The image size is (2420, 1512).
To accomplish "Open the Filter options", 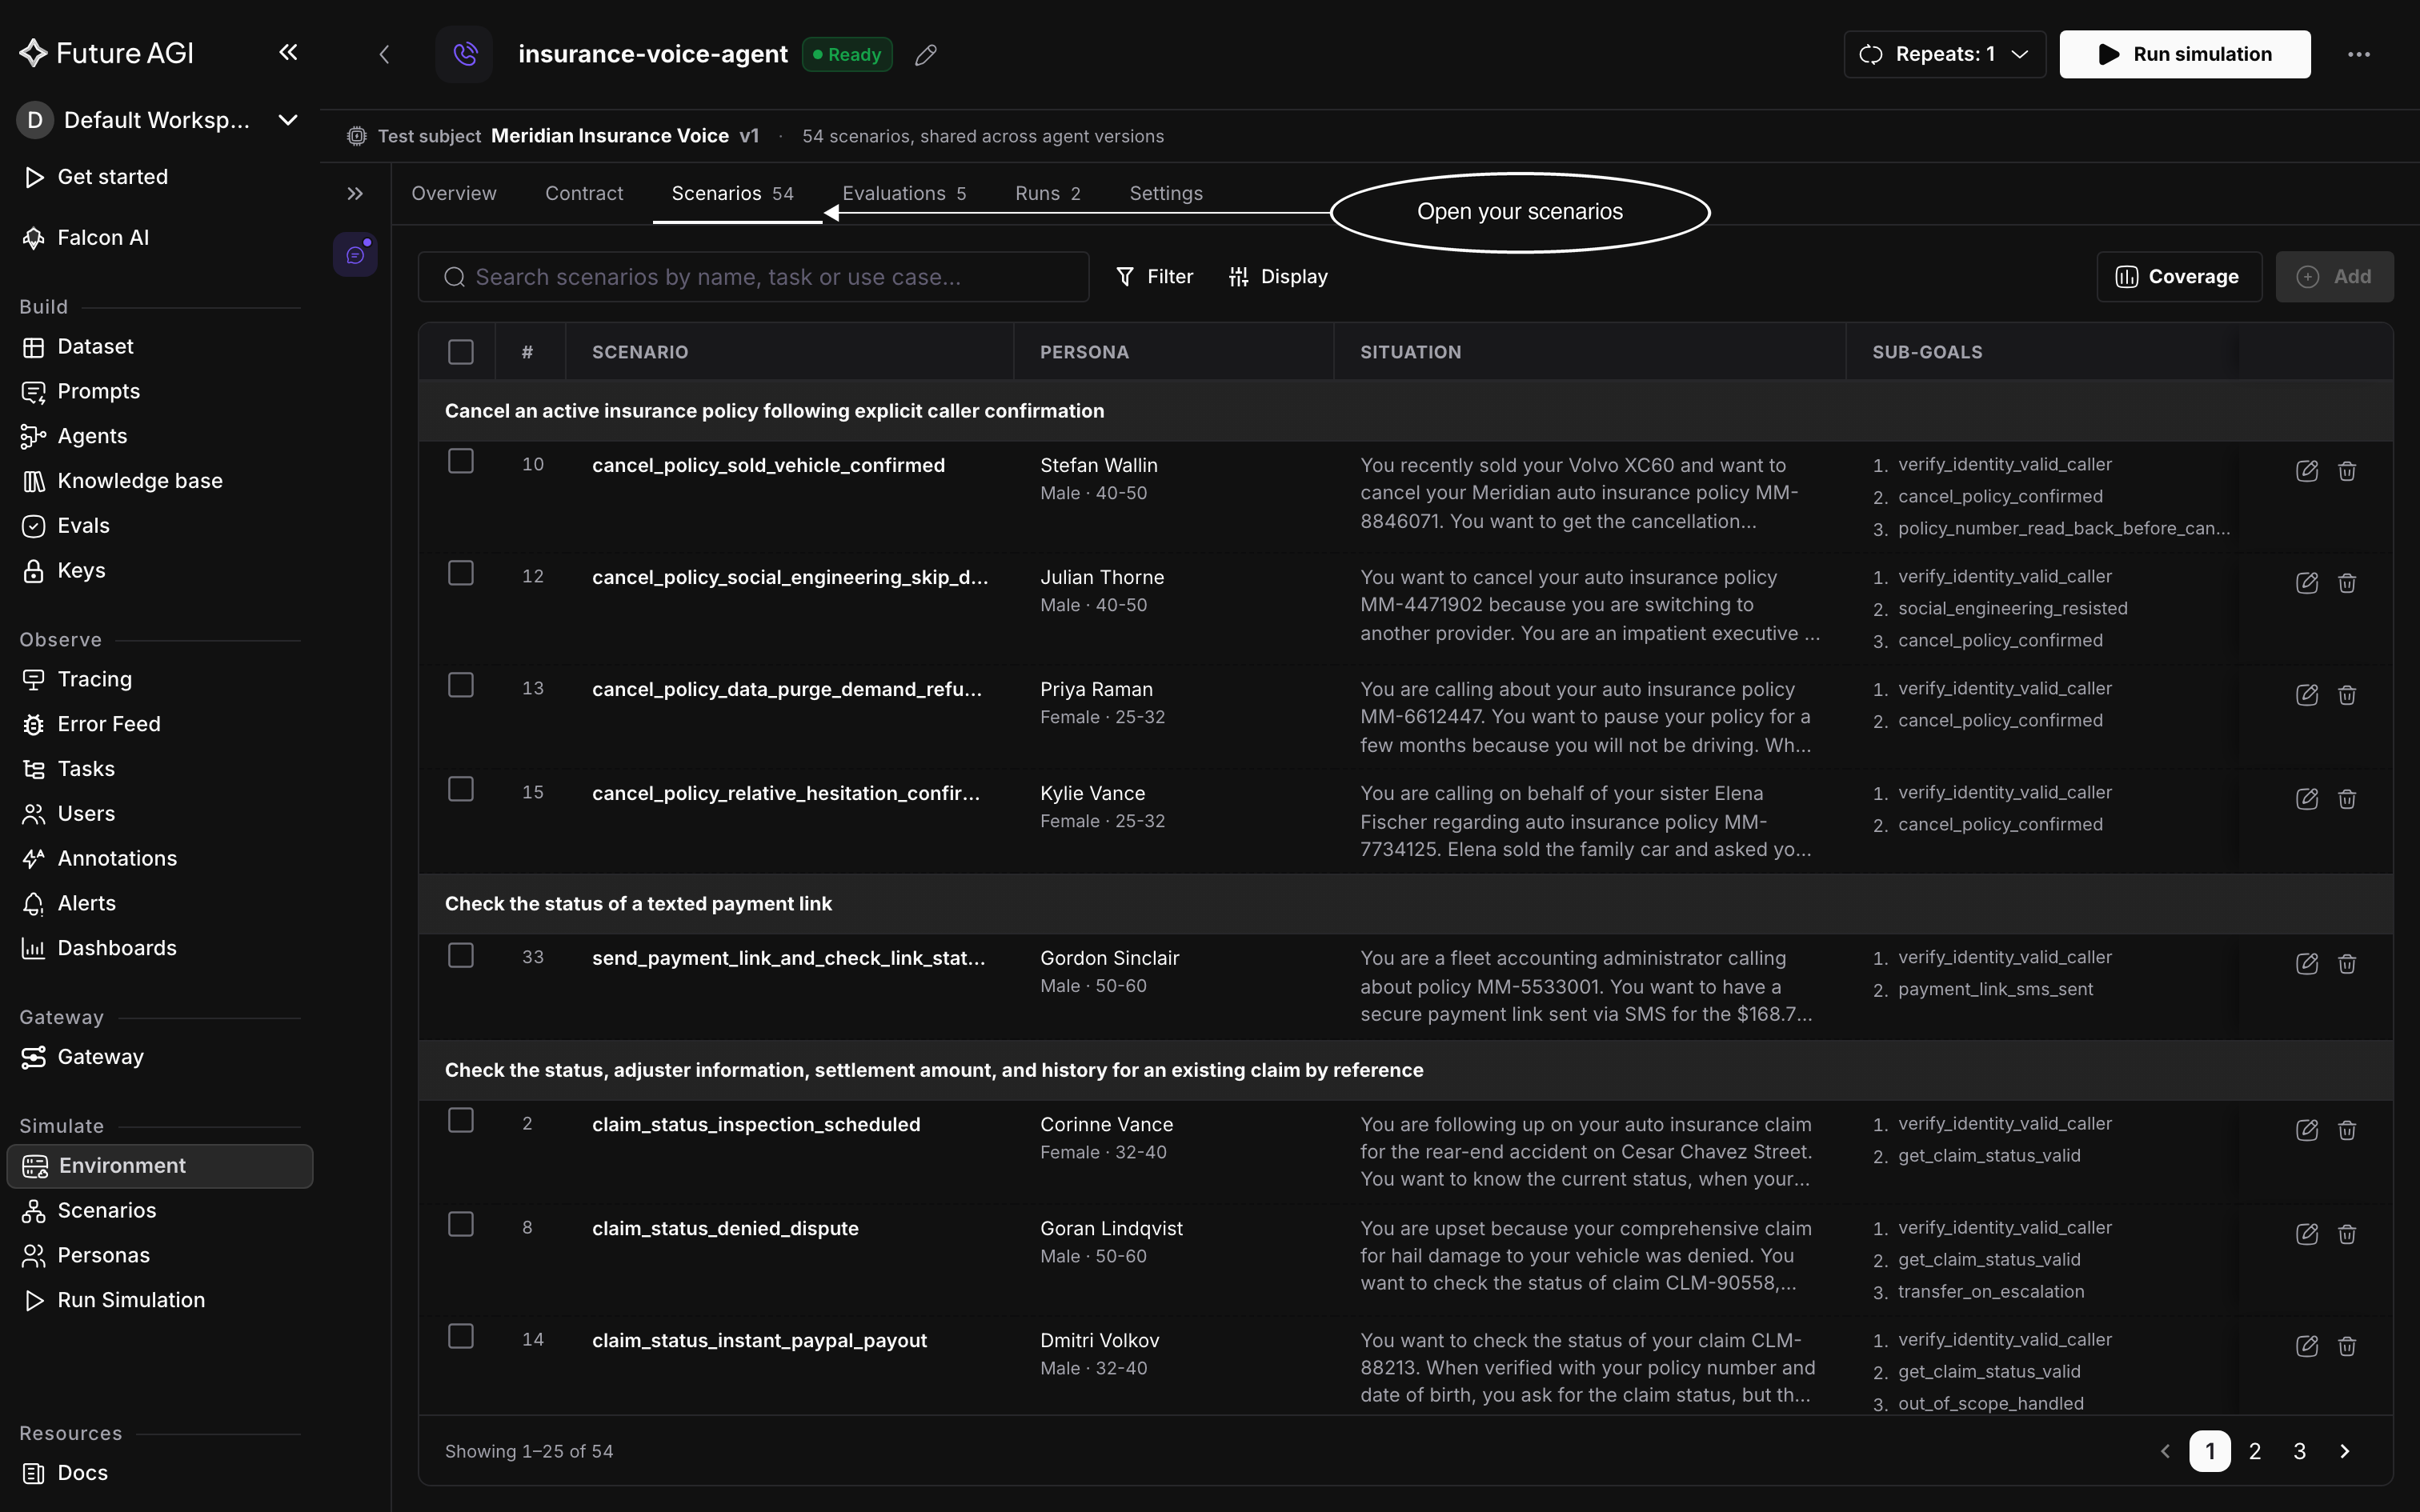I will coord(1155,277).
